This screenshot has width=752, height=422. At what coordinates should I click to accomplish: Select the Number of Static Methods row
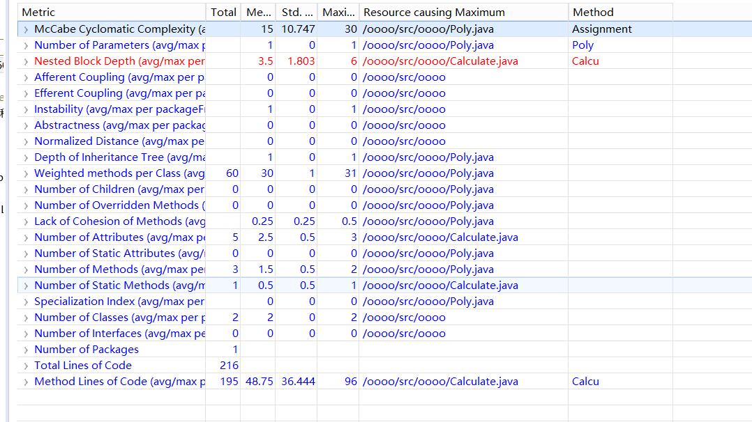tap(119, 286)
